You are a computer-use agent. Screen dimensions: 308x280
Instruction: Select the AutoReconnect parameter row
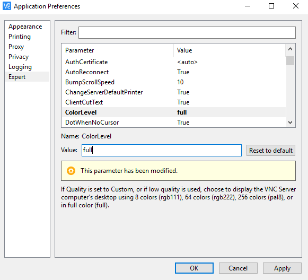[x=174, y=72]
